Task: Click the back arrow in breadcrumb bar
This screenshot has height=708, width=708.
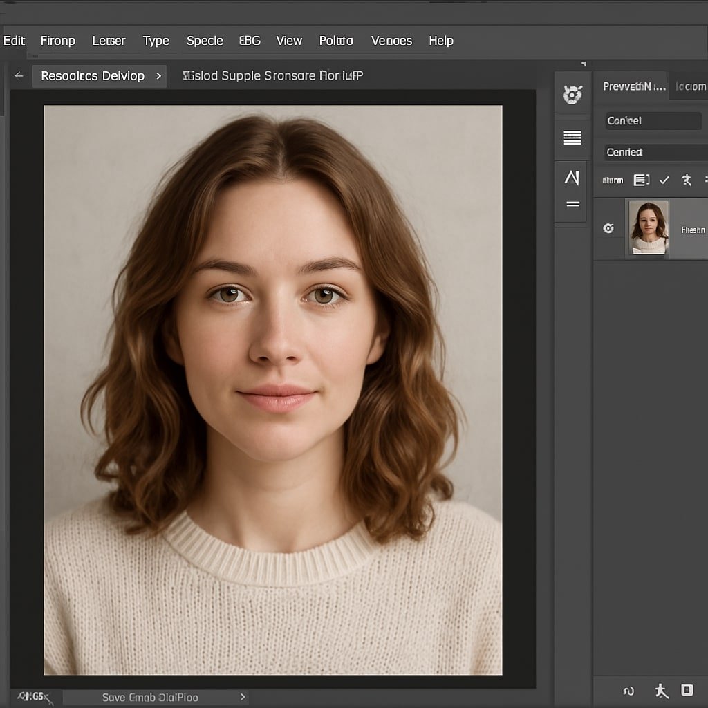Action: 19,75
